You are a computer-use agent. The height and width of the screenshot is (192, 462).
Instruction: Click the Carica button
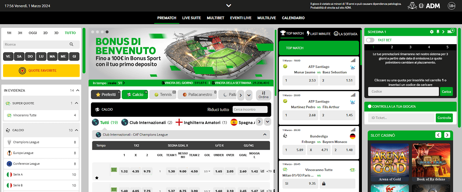[x=446, y=91]
